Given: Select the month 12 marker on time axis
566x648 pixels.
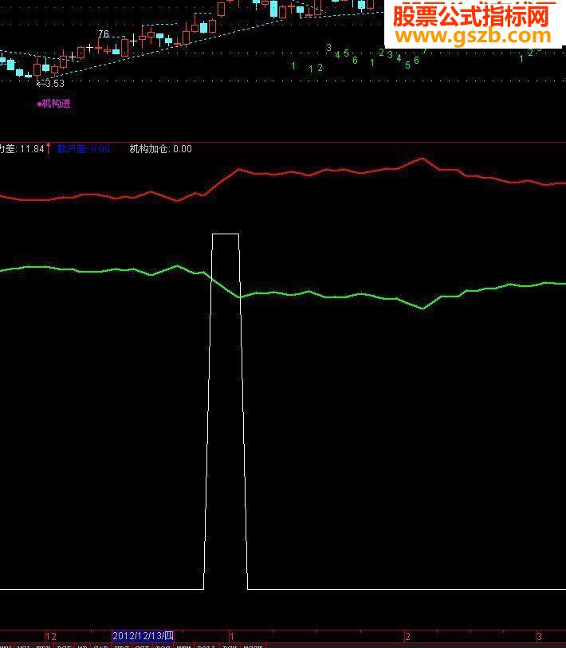Looking at the screenshot, I should (51, 636).
